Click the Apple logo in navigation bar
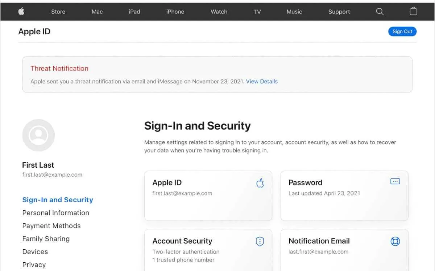This screenshot has width=435, height=271. click(x=21, y=12)
